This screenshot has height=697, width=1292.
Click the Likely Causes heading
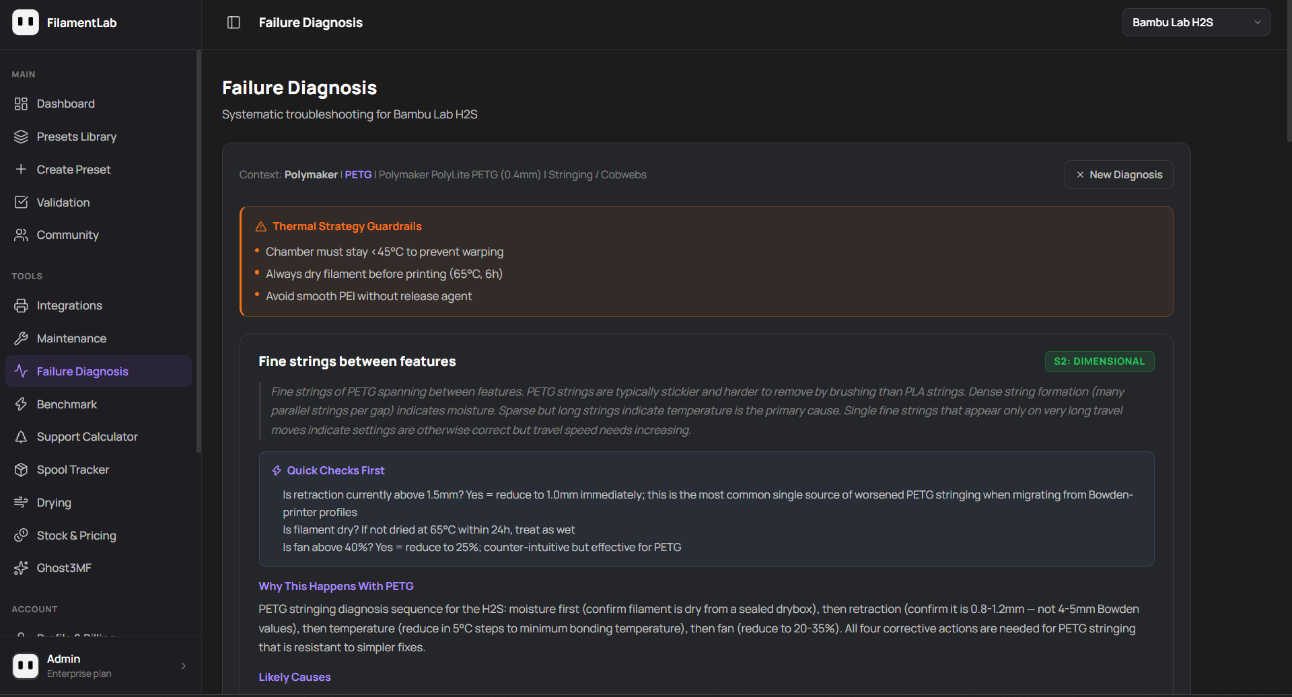pyautogui.click(x=295, y=677)
